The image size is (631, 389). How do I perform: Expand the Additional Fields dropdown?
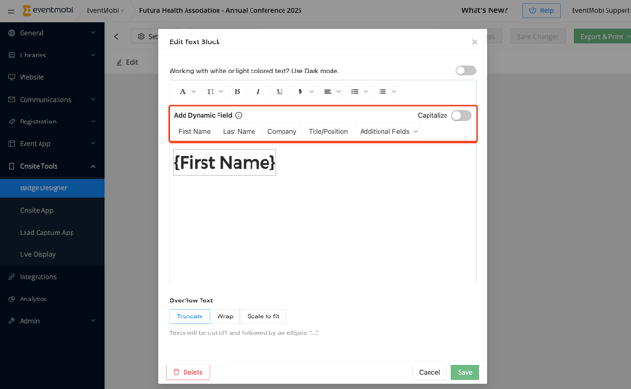(x=389, y=132)
